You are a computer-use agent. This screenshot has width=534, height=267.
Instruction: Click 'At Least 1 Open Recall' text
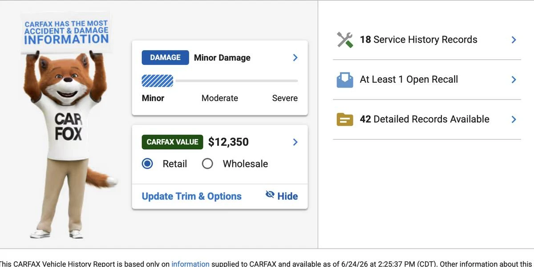click(x=409, y=80)
